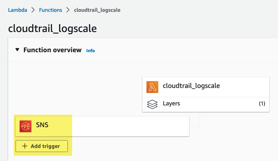Open Function overview Info link
278x161 pixels.
(90, 51)
